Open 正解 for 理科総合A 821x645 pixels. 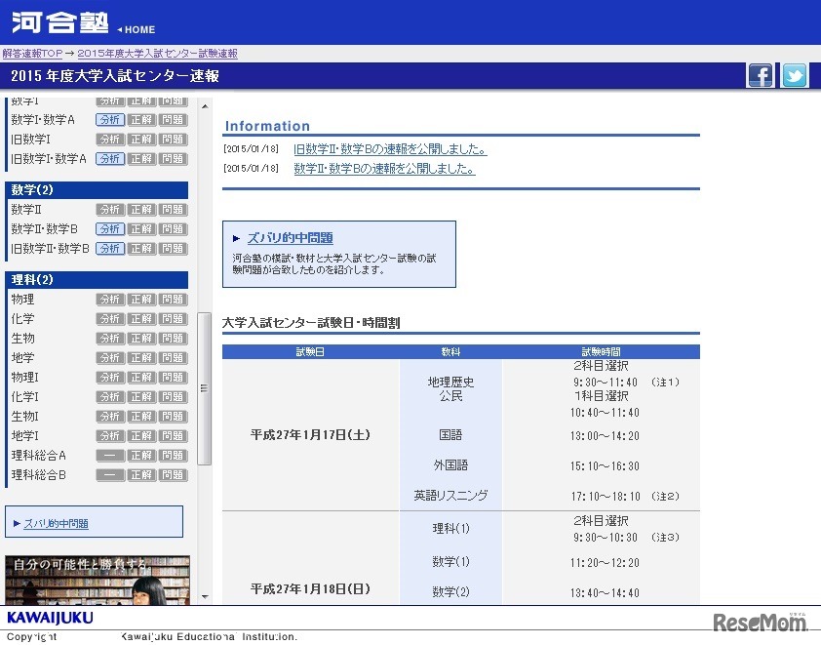pyautogui.click(x=141, y=456)
